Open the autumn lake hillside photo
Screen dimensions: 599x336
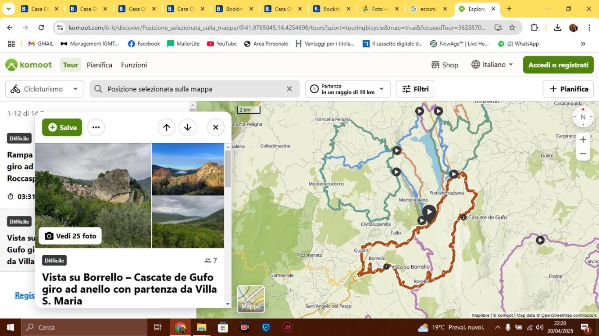click(x=188, y=169)
